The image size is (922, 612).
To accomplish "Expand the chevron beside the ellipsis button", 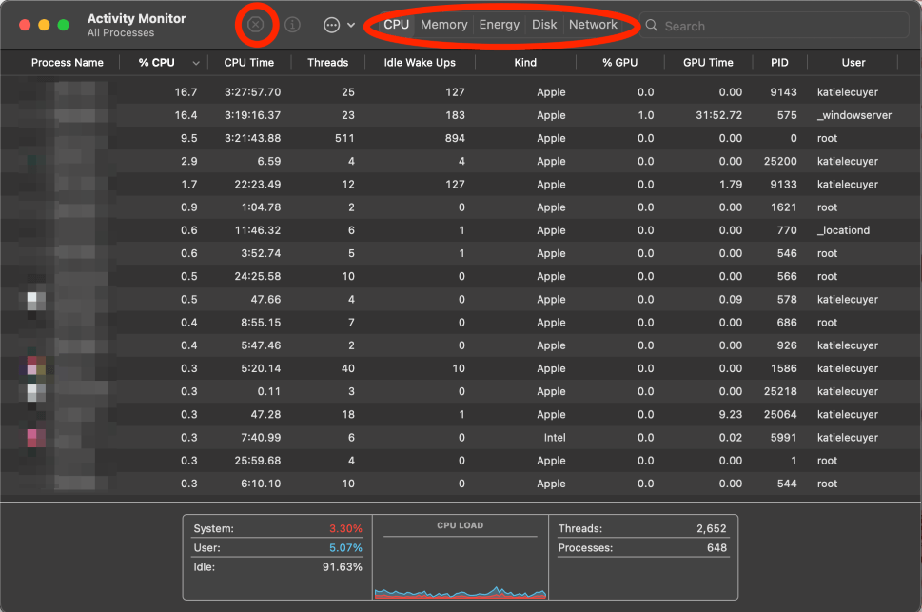I will pos(351,25).
